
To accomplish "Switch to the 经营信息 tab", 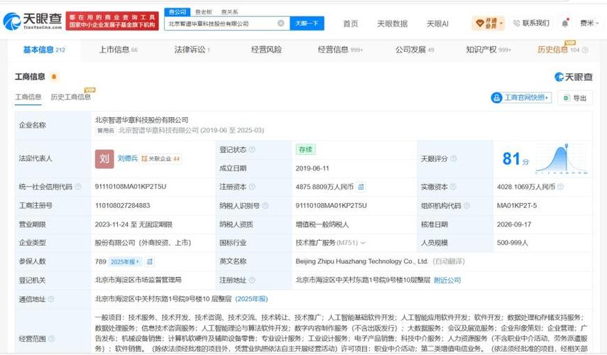I will pyautogui.click(x=340, y=50).
